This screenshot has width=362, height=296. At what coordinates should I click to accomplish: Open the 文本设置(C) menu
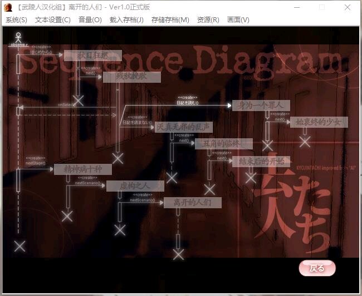(53, 20)
